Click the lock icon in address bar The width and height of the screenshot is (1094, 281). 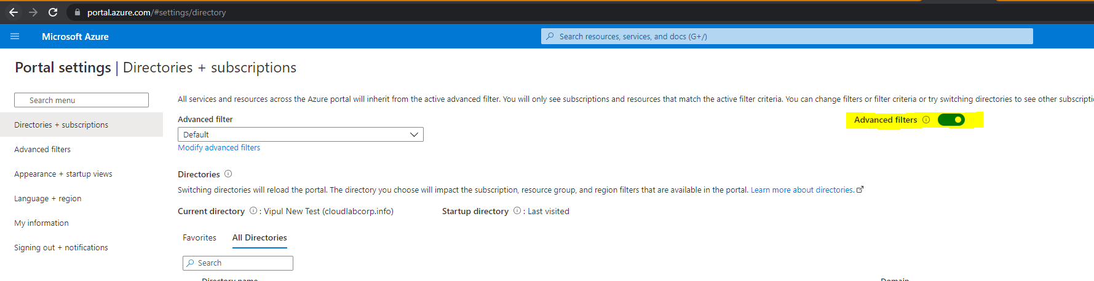pyautogui.click(x=77, y=12)
